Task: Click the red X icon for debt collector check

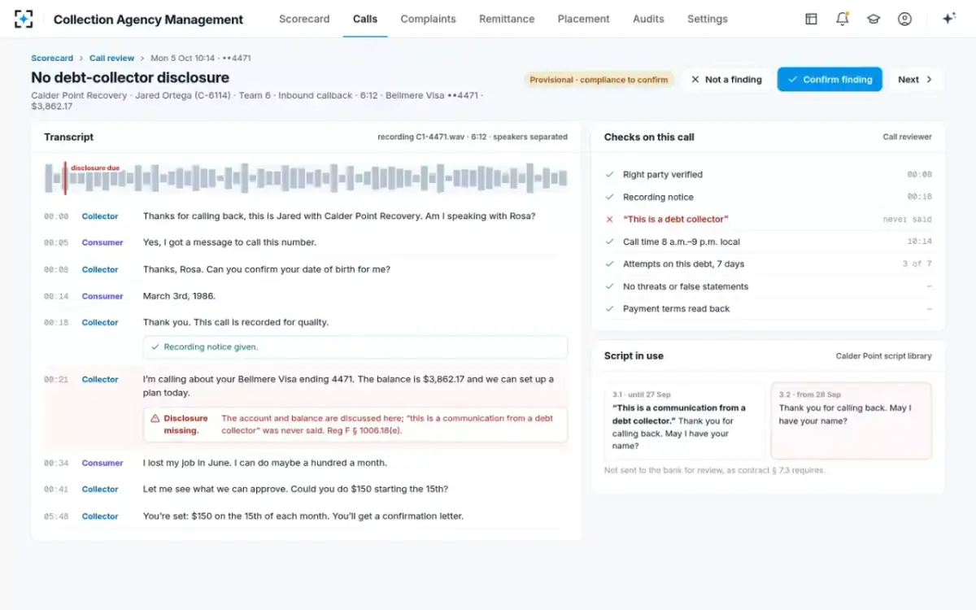Action: (609, 220)
